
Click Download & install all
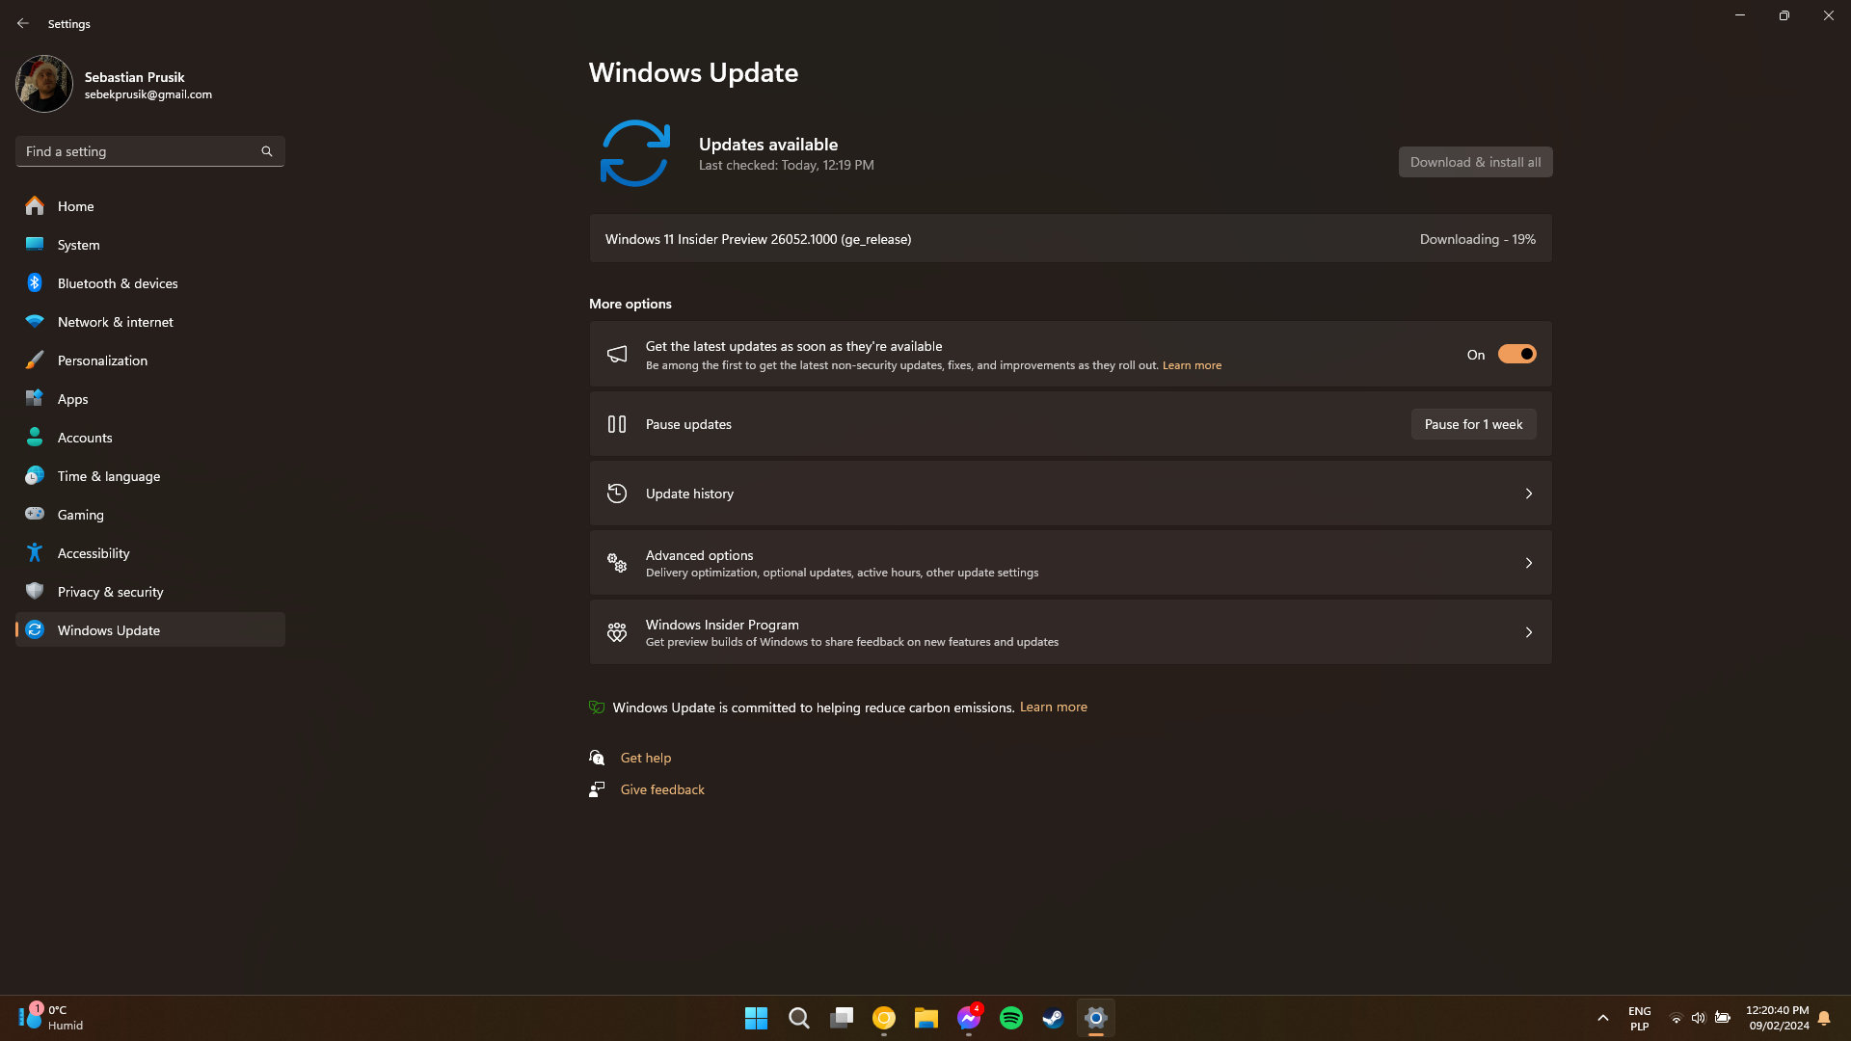click(1475, 161)
